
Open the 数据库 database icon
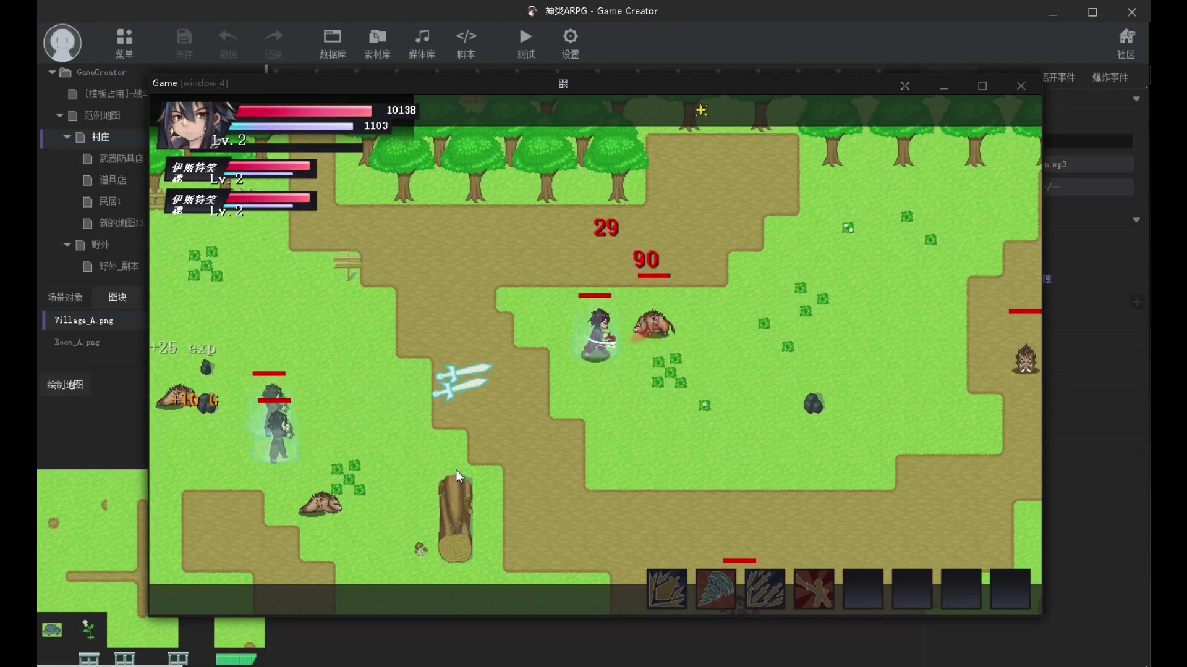click(333, 43)
